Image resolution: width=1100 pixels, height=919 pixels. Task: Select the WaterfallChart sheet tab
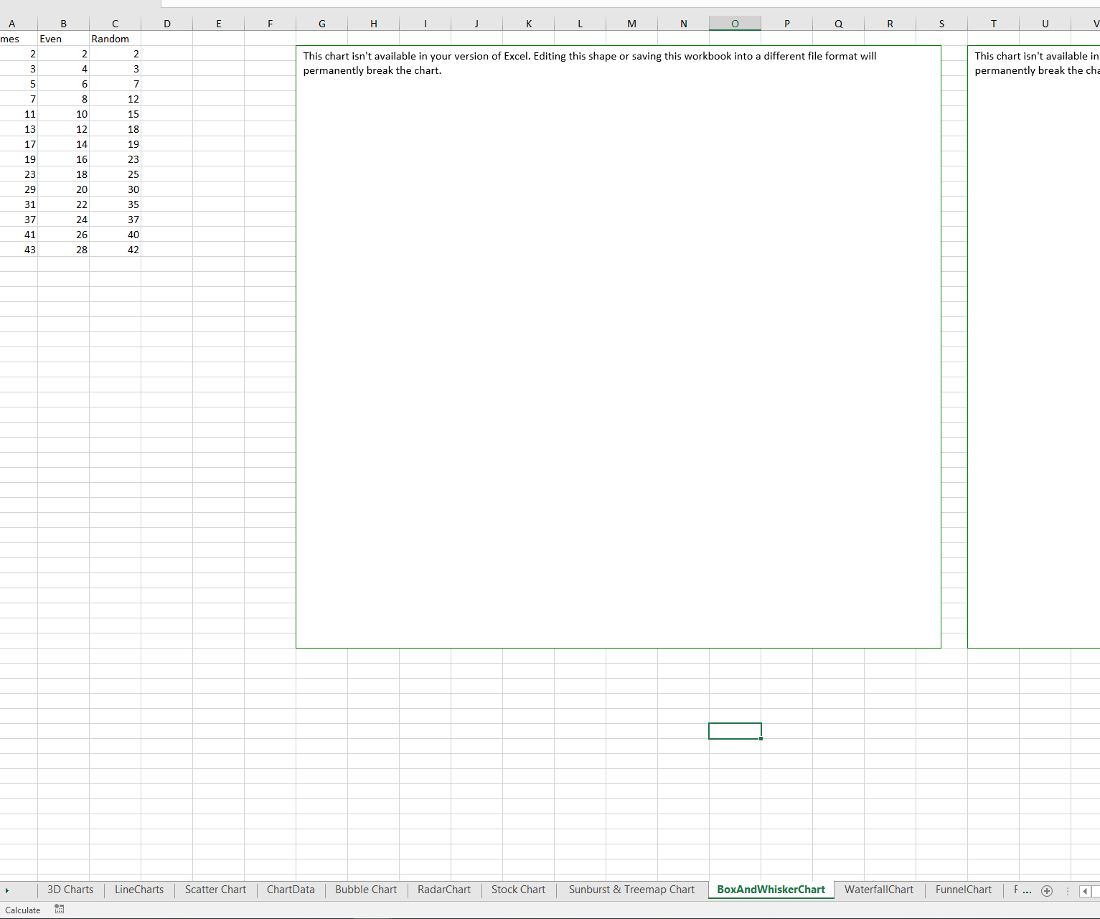[x=879, y=890]
